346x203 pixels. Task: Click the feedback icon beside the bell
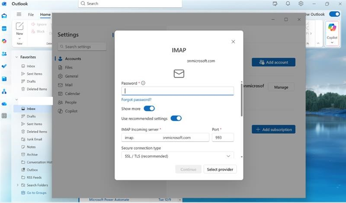tap(275, 3)
